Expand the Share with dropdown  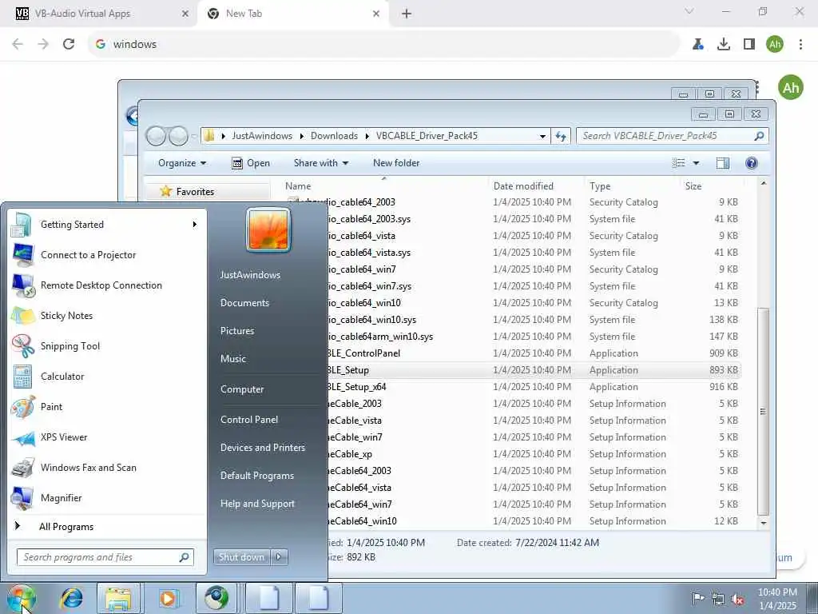click(x=321, y=163)
